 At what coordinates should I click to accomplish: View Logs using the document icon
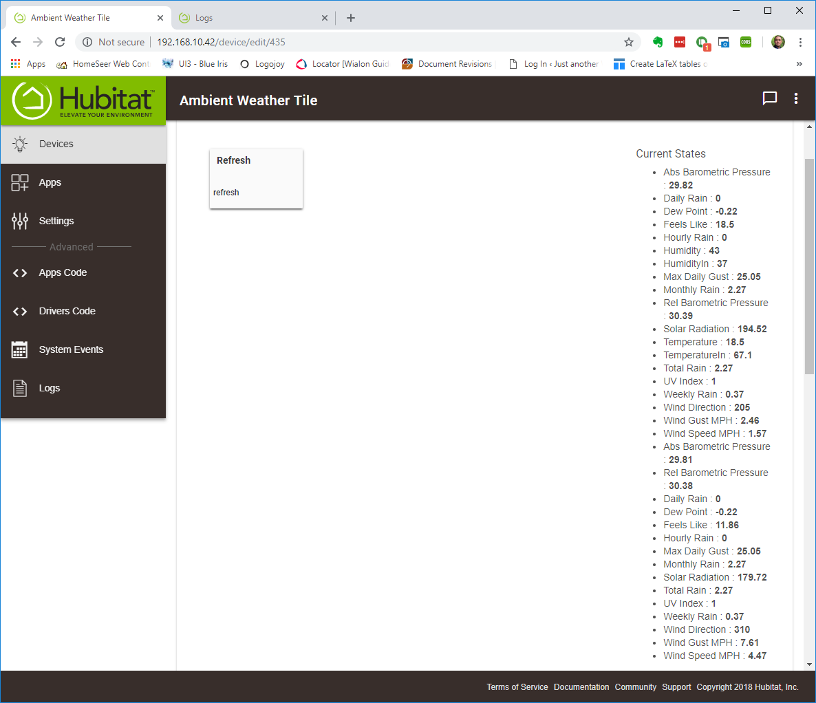coord(19,388)
